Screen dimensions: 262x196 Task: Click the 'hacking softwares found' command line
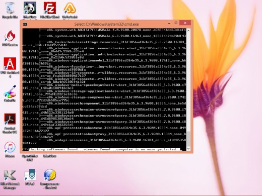click(104, 149)
